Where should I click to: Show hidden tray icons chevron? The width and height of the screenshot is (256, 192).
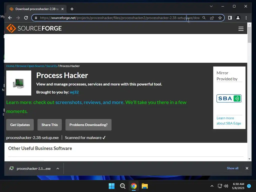(x=212, y=186)
